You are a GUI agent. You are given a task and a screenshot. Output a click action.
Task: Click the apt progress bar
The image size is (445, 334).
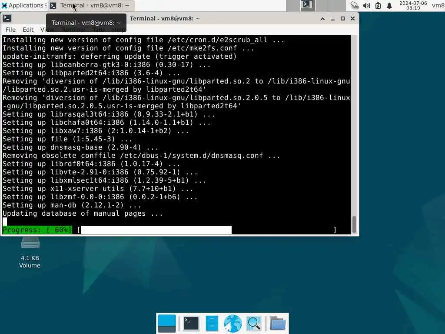click(x=207, y=230)
